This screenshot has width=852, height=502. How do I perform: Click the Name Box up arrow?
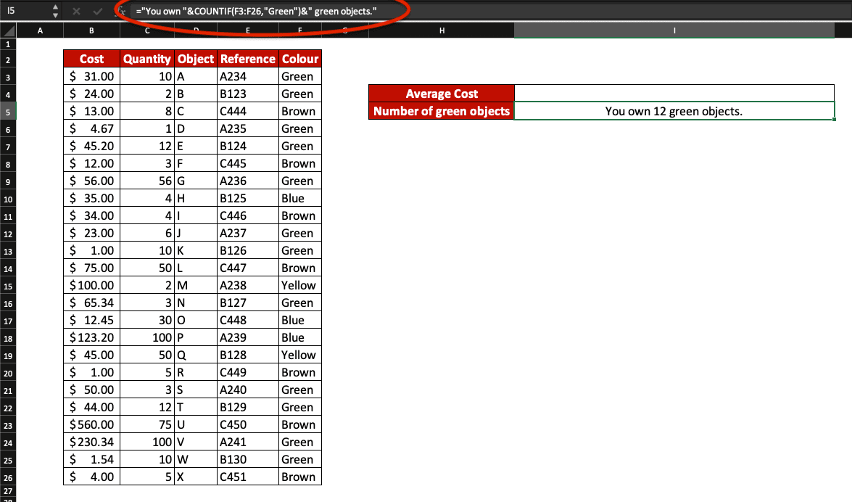click(54, 7)
